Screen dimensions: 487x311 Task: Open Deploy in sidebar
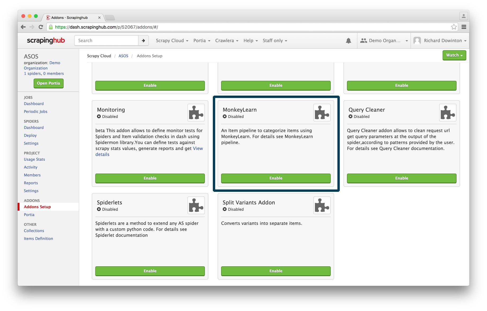(x=30, y=136)
